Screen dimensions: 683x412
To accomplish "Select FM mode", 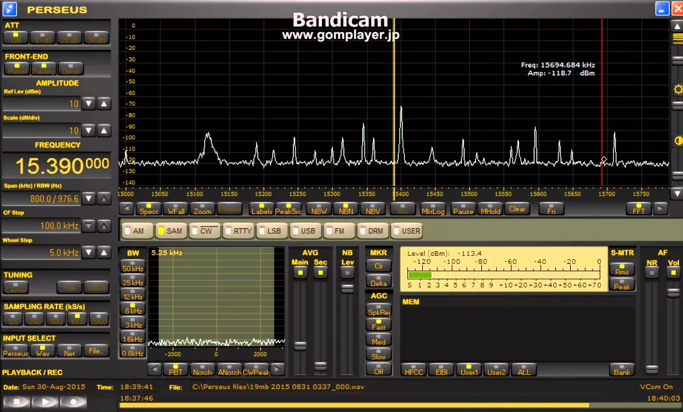I will 339,231.
